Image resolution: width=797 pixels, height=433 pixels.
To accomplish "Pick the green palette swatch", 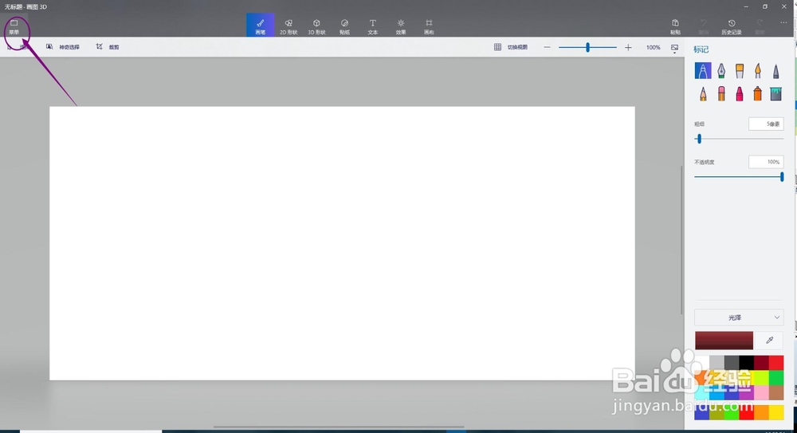I will point(776,377).
